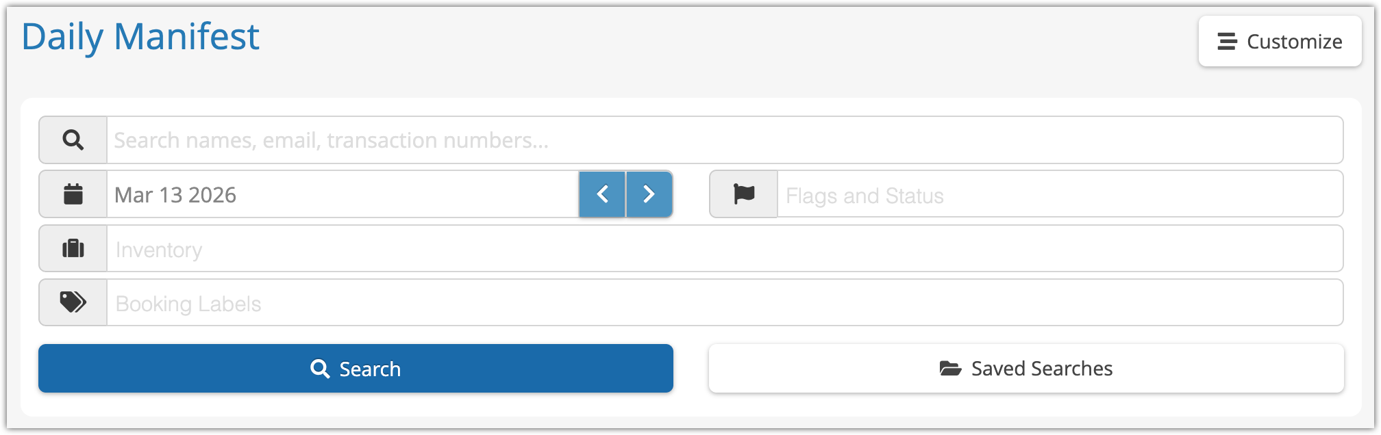Click the calendar icon next to the date
Viewport: 1381px width, 435px height.
73,194
